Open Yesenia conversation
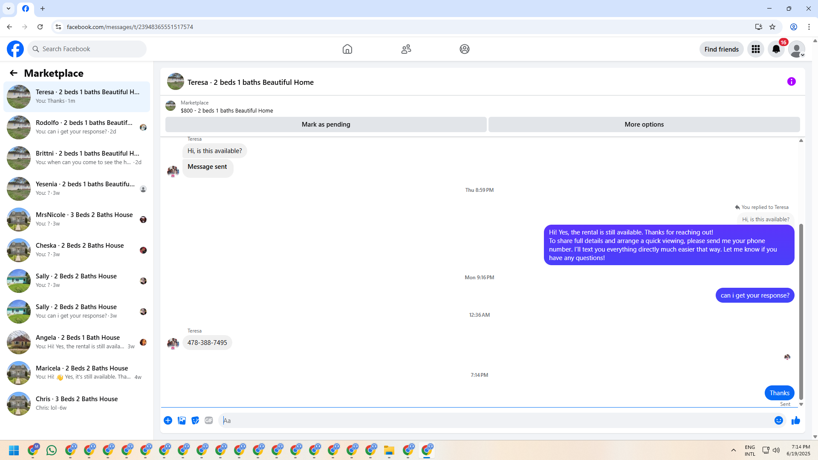 click(77, 189)
